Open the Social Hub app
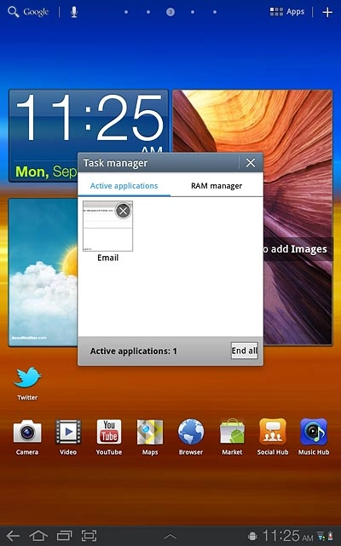Image resolution: width=341 pixels, height=546 pixels. click(273, 433)
